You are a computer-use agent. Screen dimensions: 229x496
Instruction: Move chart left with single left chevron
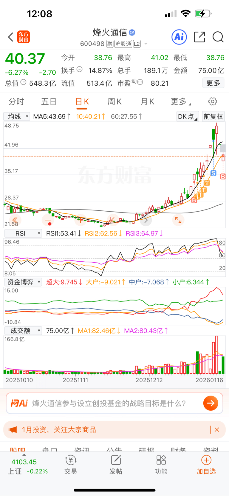point(113,220)
